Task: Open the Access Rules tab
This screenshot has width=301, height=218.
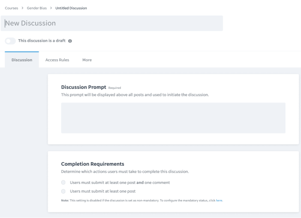Action: tap(57, 60)
